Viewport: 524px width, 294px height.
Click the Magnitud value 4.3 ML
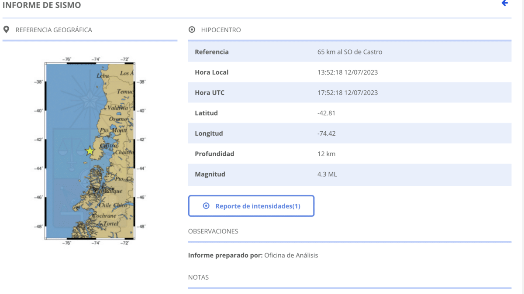point(327,174)
